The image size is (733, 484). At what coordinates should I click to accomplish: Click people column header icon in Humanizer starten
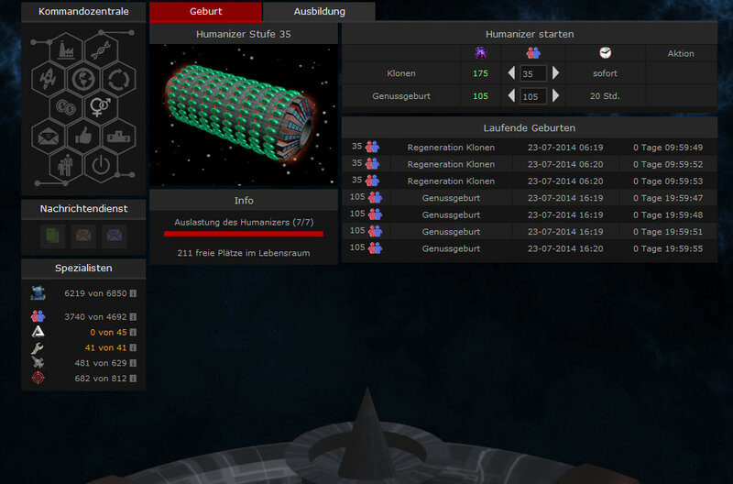point(533,53)
